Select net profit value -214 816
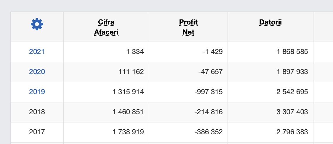 (x=209, y=112)
